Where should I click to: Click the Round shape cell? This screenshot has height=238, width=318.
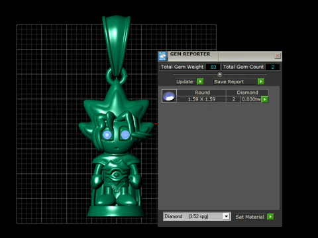202,93
